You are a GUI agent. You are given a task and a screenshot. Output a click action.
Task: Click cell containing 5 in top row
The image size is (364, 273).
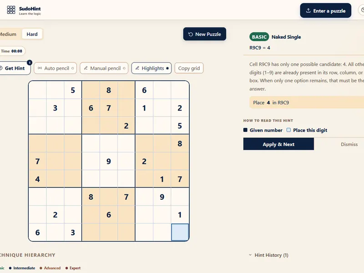coord(73,90)
